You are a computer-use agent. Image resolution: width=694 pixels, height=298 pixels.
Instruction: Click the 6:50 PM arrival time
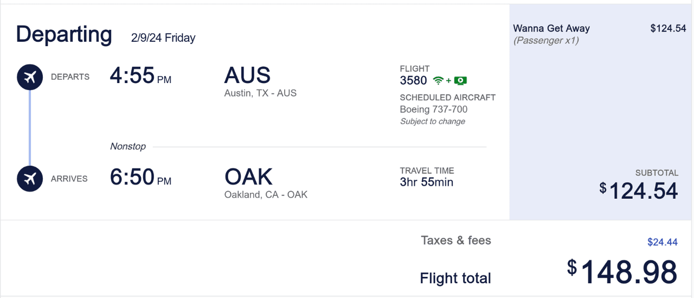[x=140, y=177]
